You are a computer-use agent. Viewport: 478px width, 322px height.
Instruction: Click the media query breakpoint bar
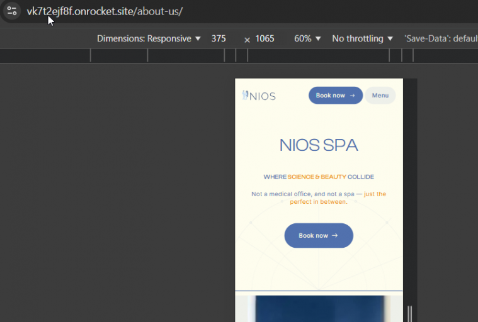click(239, 56)
